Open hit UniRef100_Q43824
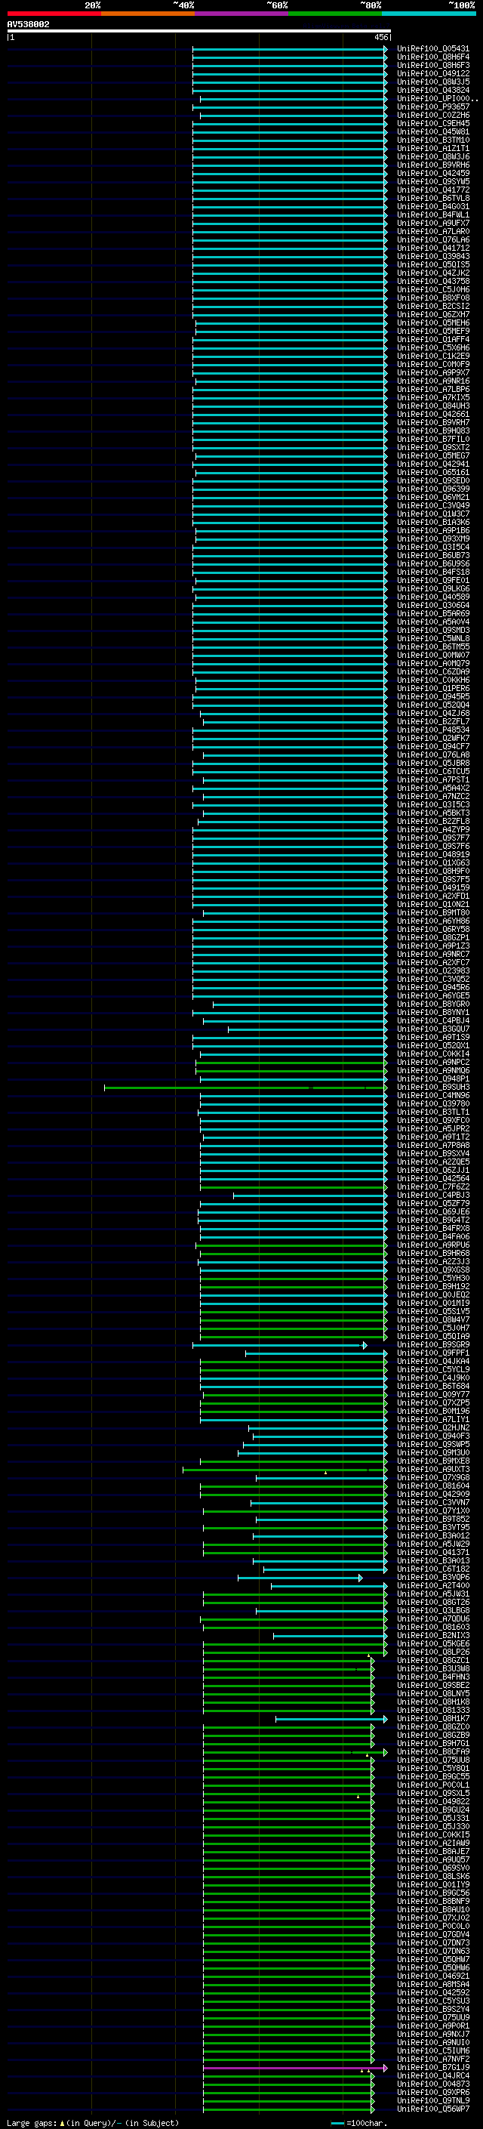 tap(432, 90)
